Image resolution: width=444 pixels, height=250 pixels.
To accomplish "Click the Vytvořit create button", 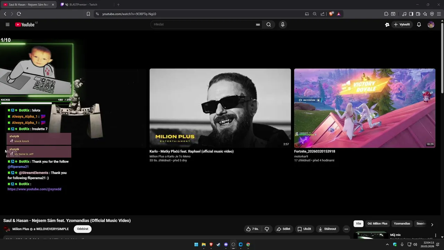I will pyautogui.click(x=402, y=25).
